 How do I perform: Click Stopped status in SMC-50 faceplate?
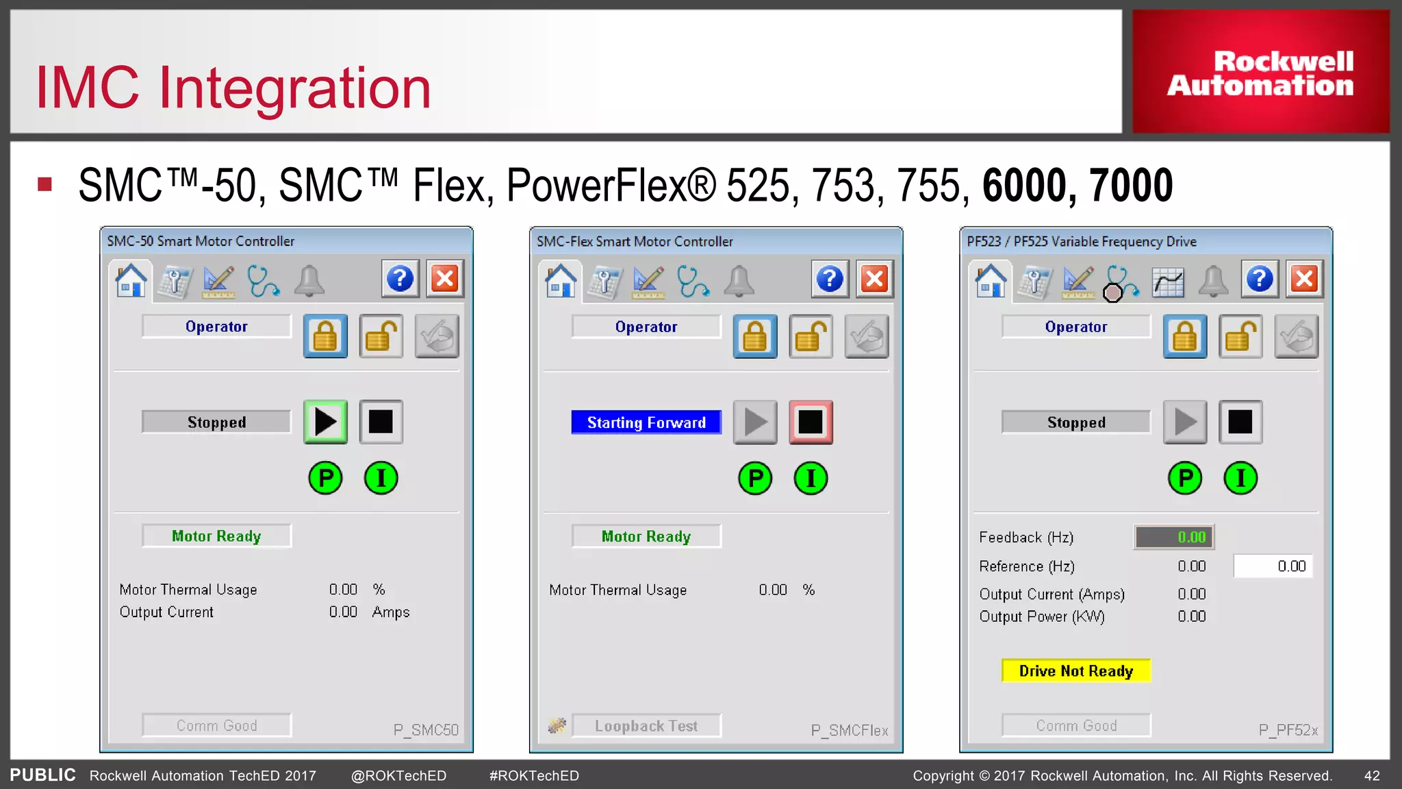216,422
